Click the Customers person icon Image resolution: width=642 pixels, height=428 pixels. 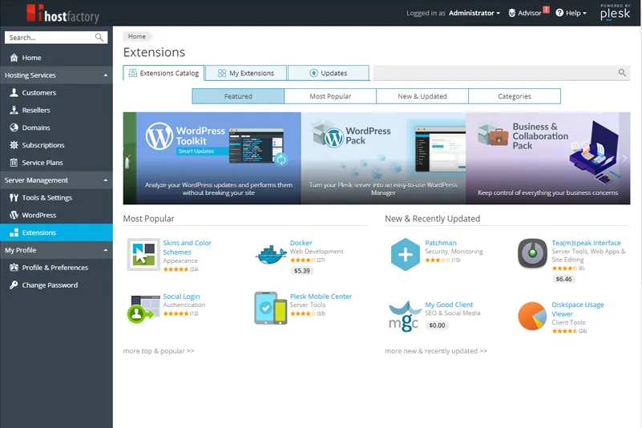tap(14, 92)
